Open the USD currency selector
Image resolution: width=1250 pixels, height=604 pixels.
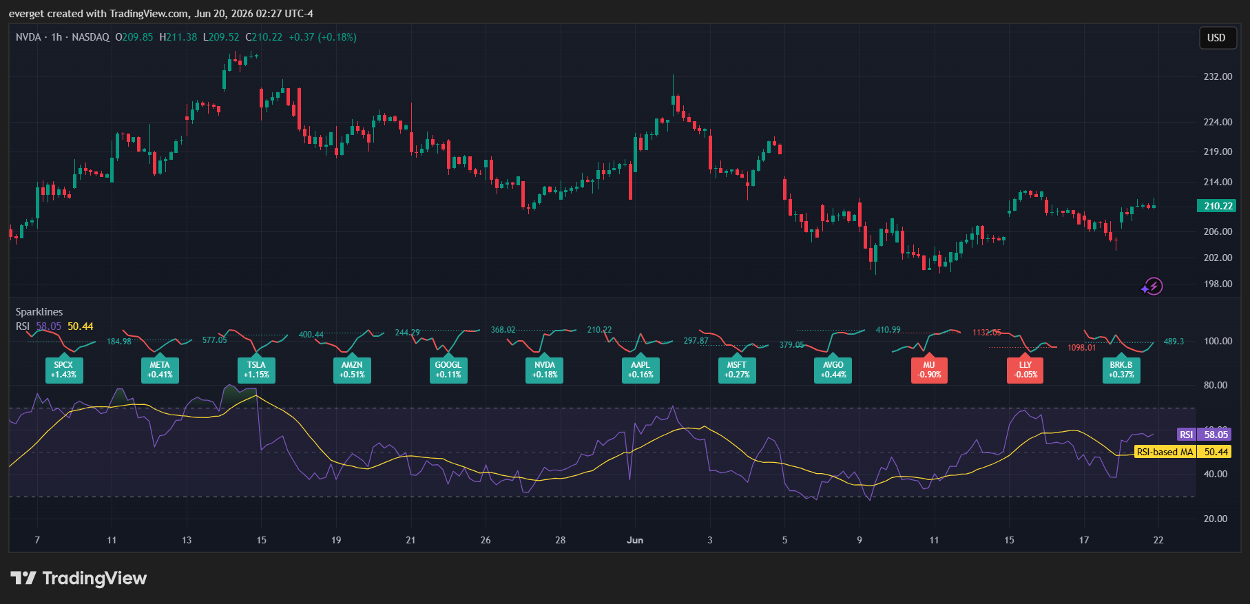pyautogui.click(x=1216, y=38)
